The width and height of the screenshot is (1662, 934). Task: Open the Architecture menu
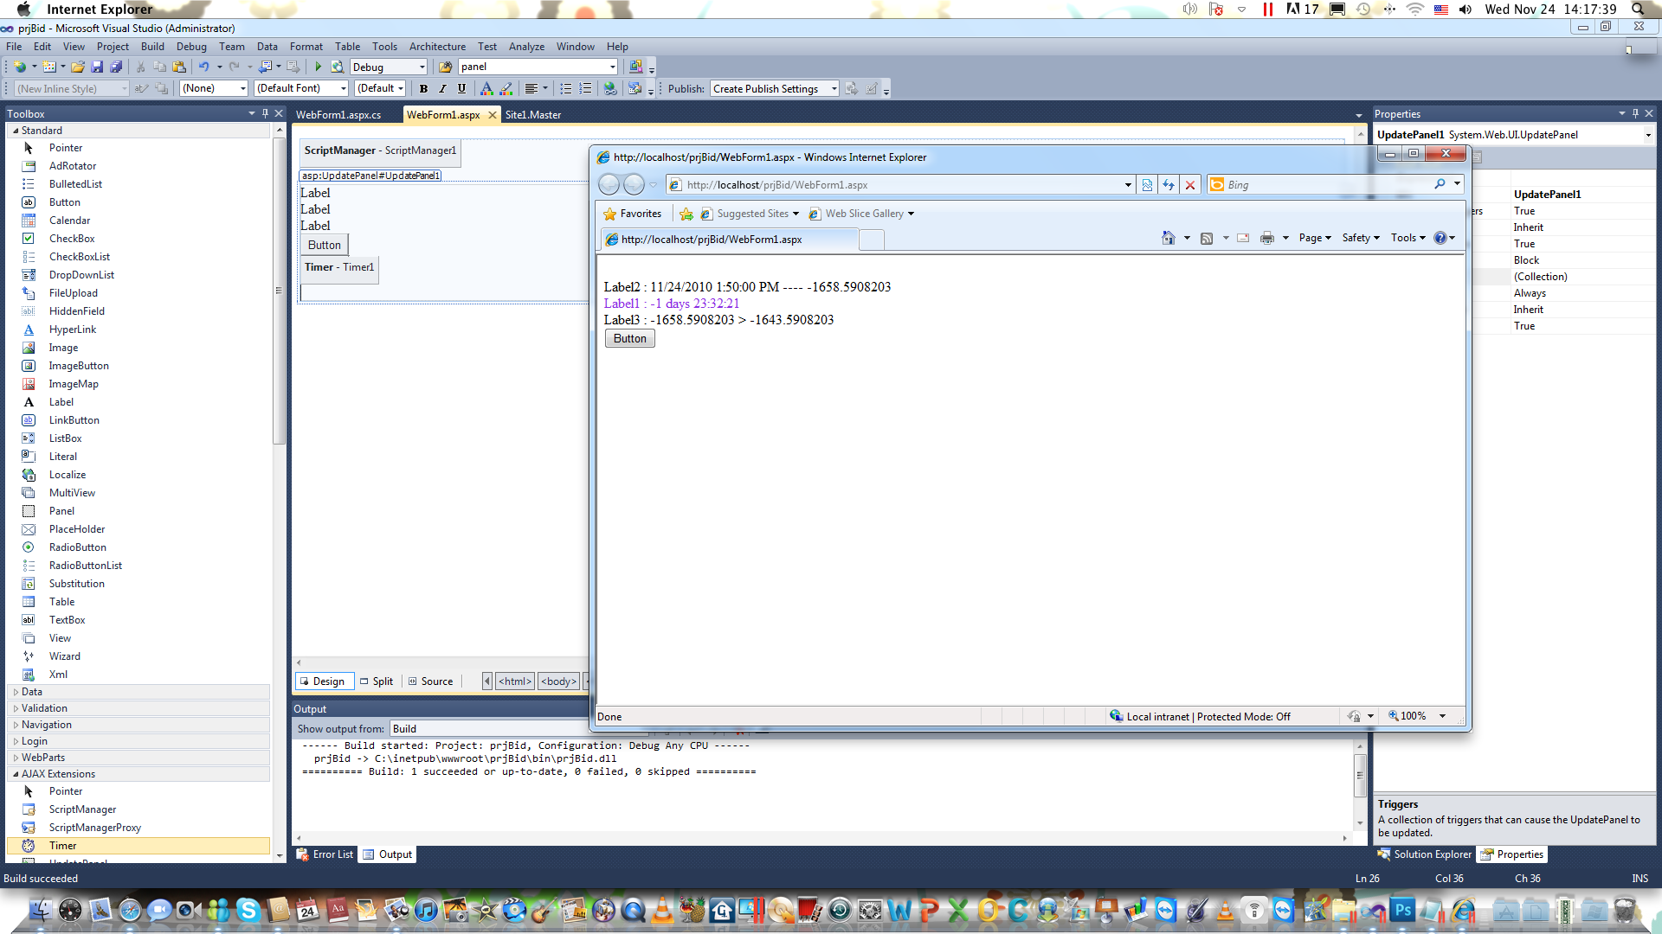[436, 47]
